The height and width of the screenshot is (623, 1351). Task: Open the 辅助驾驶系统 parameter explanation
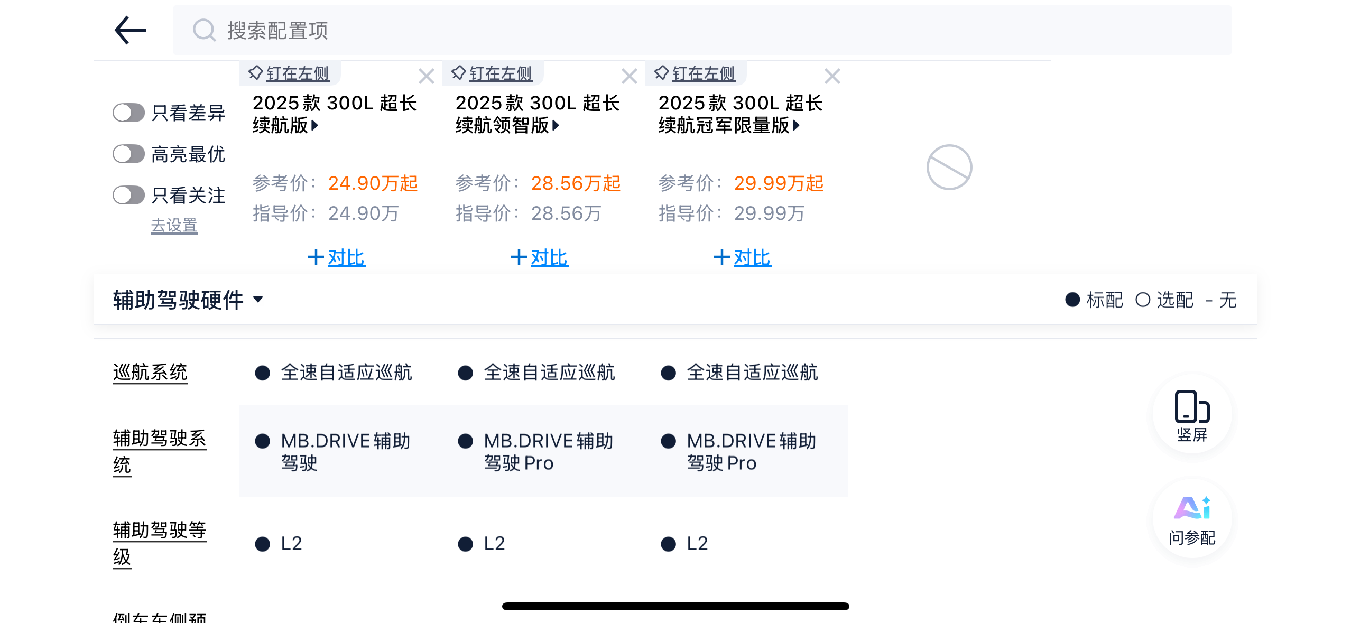[x=159, y=451]
